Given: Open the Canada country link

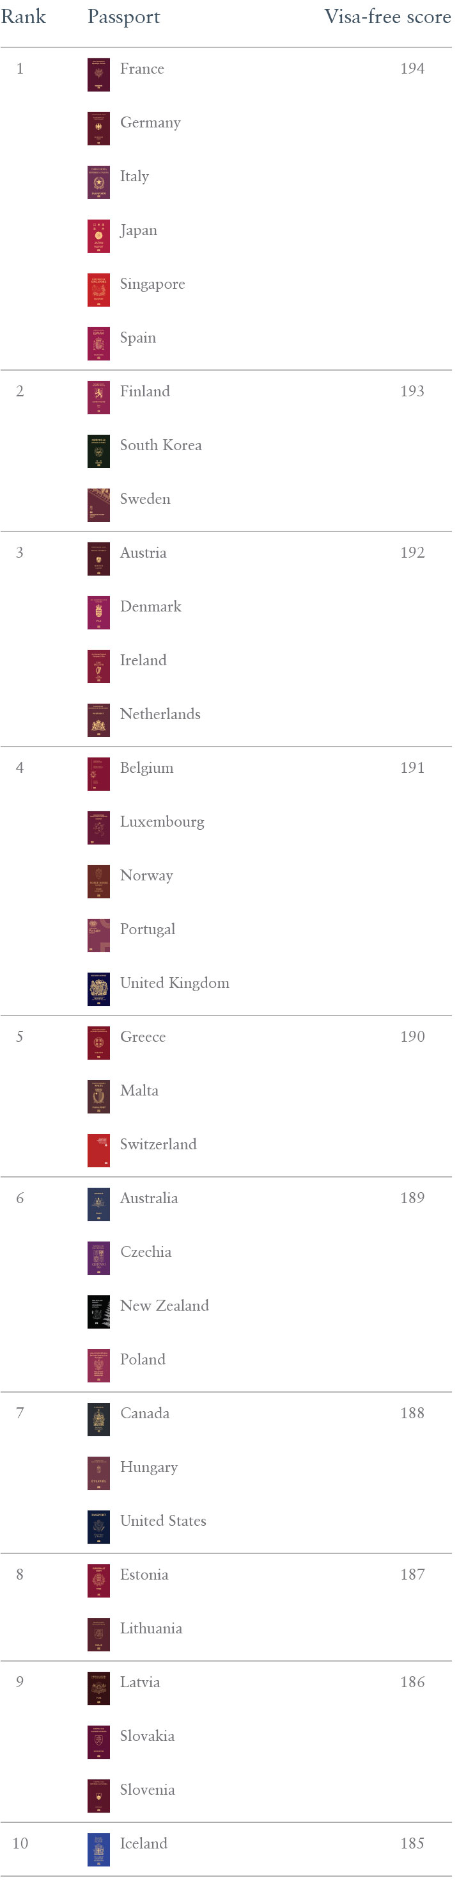Looking at the screenshot, I should click(144, 1414).
